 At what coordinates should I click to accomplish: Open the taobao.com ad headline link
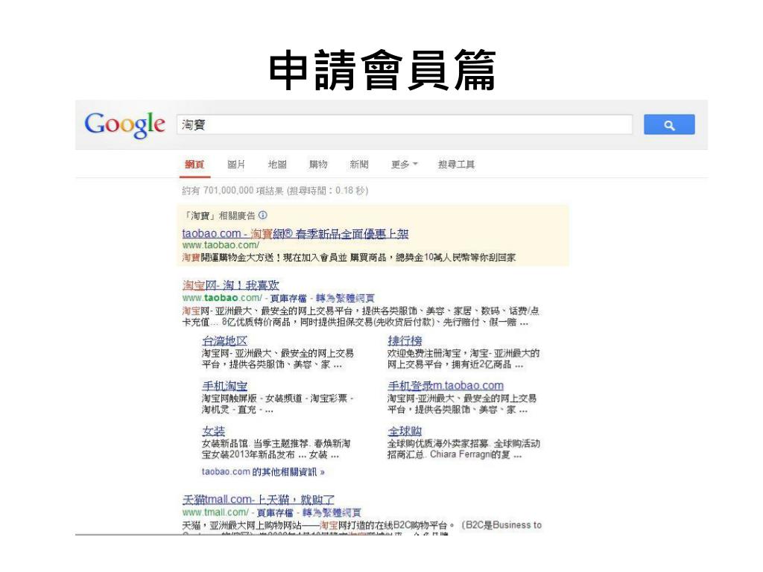pyautogui.click(x=295, y=233)
